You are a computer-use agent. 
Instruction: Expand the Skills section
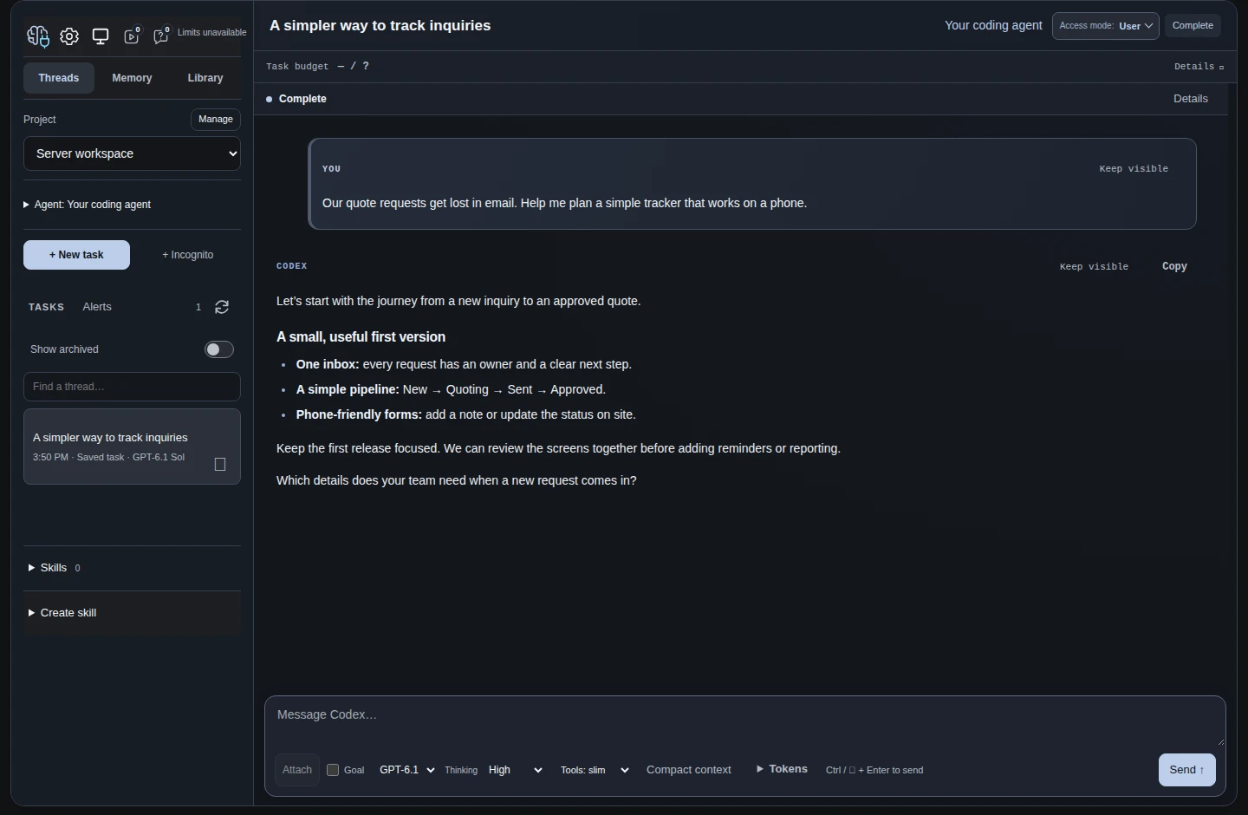(x=54, y=568)
